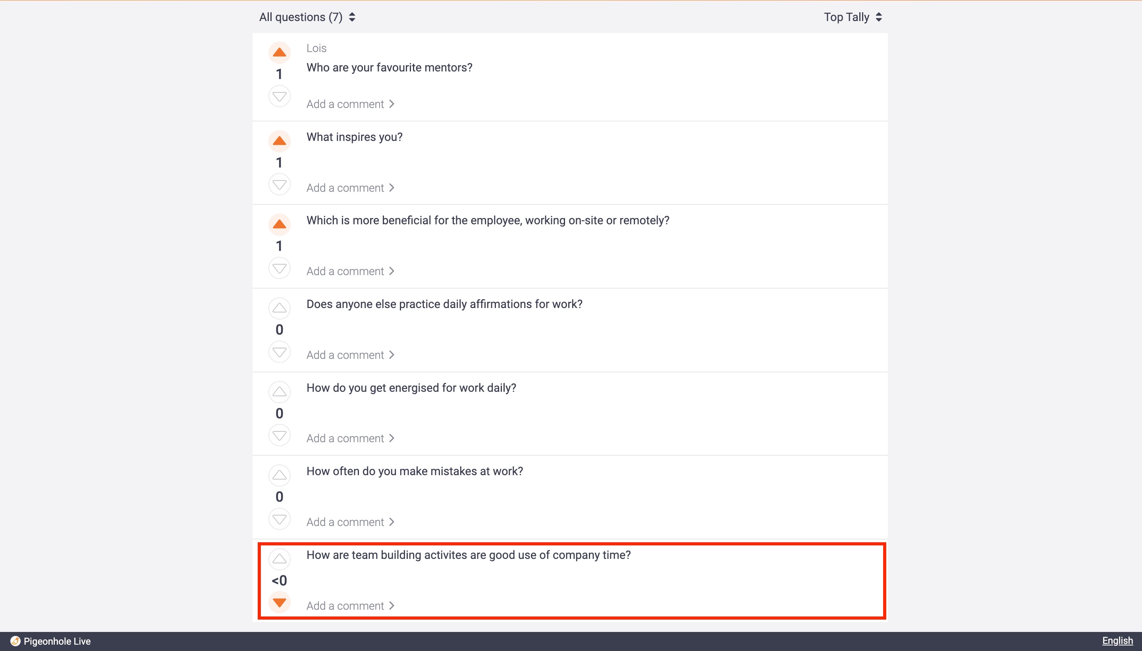Screen dimensions: 1142x651
Task: Remove upvote on 'What inspires you?'
Action: pyautogui.click(x=280, y=141)
